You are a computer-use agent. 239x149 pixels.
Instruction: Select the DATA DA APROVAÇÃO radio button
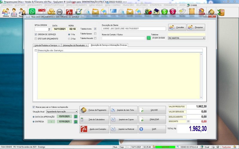(33, 117)
